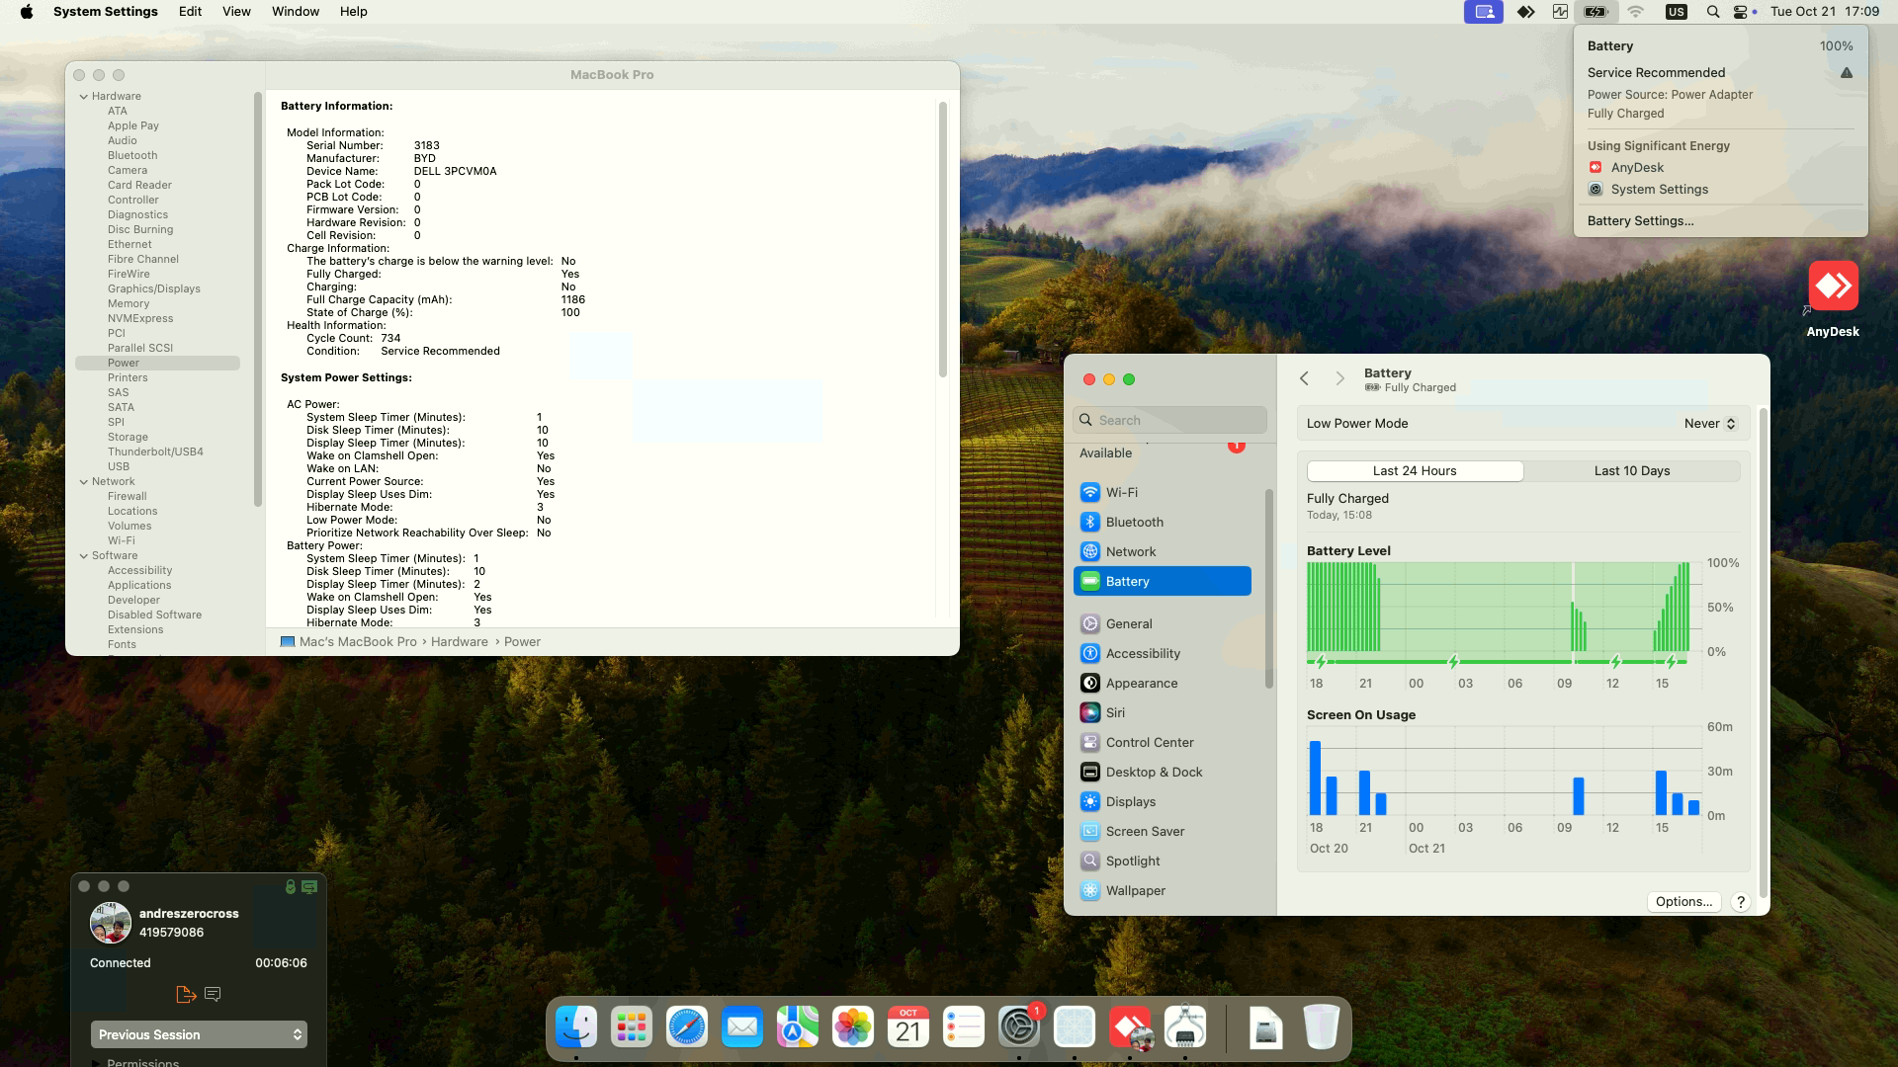
Task: Open the View menu in the menu bar
Action: point(236,12)
